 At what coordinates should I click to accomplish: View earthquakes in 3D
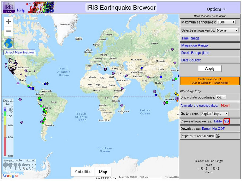[x=227, y=121]
